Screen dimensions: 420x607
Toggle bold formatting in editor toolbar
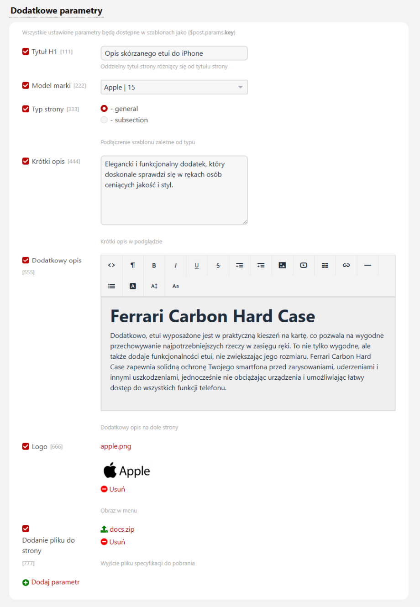click(x=154, y=265)
